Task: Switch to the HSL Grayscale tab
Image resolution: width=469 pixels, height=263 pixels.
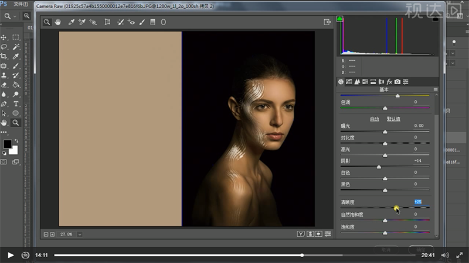Action: [365, 82]
